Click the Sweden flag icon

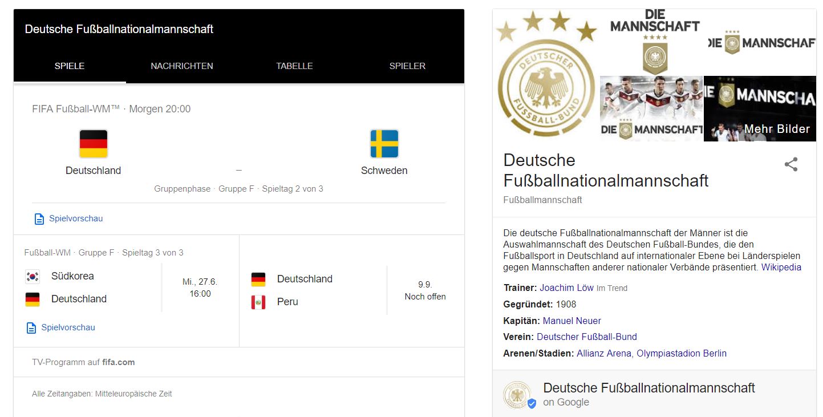pyautogui.click(x=384, y=144)
